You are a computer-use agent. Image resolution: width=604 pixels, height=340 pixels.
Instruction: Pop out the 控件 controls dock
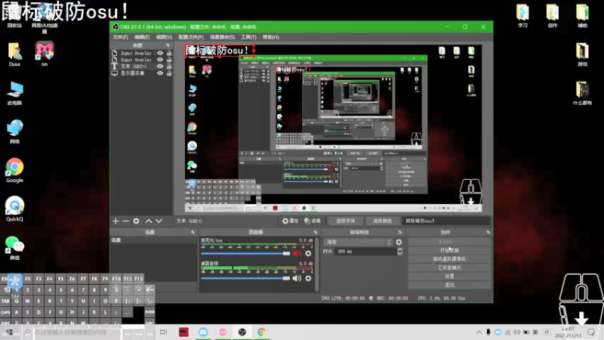click(488, 232)
